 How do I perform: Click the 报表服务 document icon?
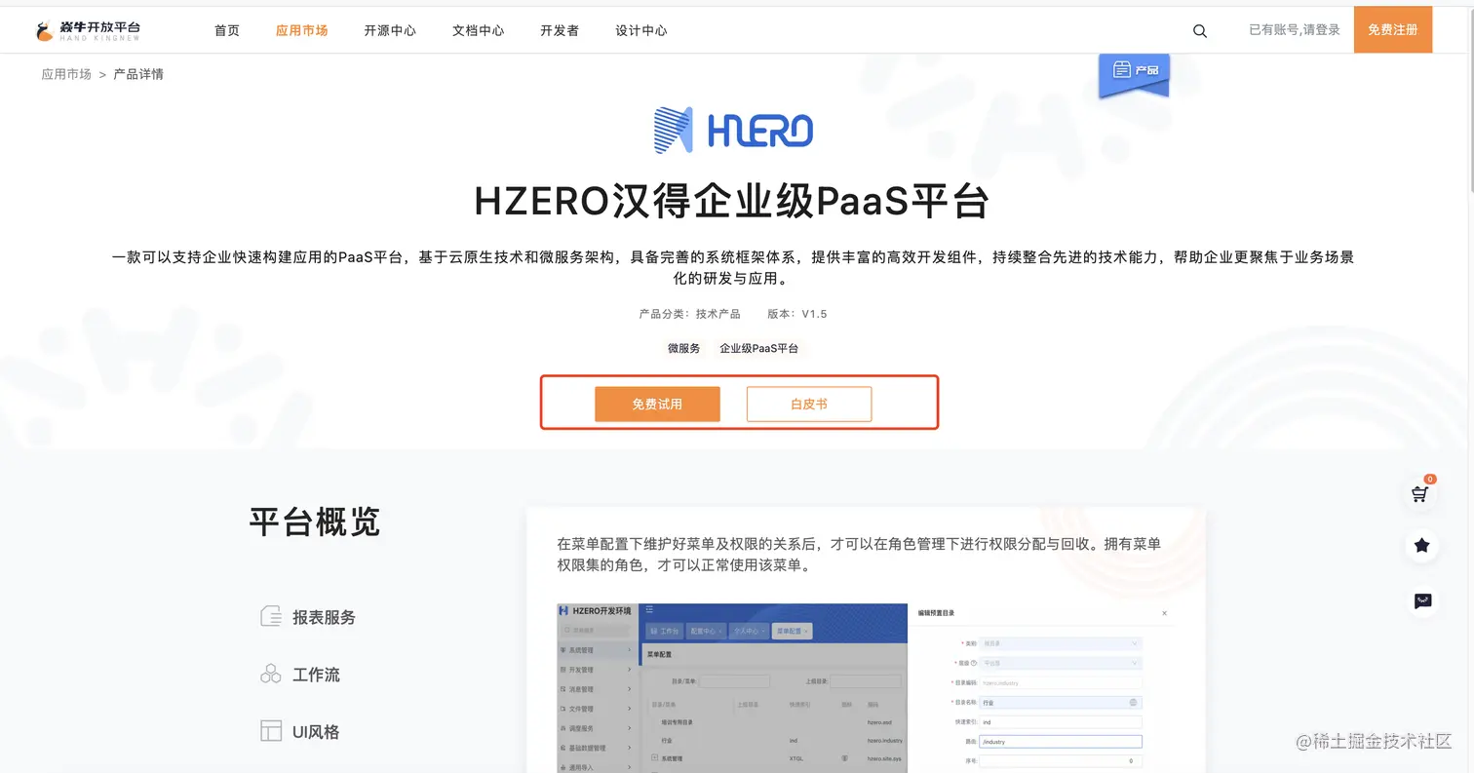(271, 617)
